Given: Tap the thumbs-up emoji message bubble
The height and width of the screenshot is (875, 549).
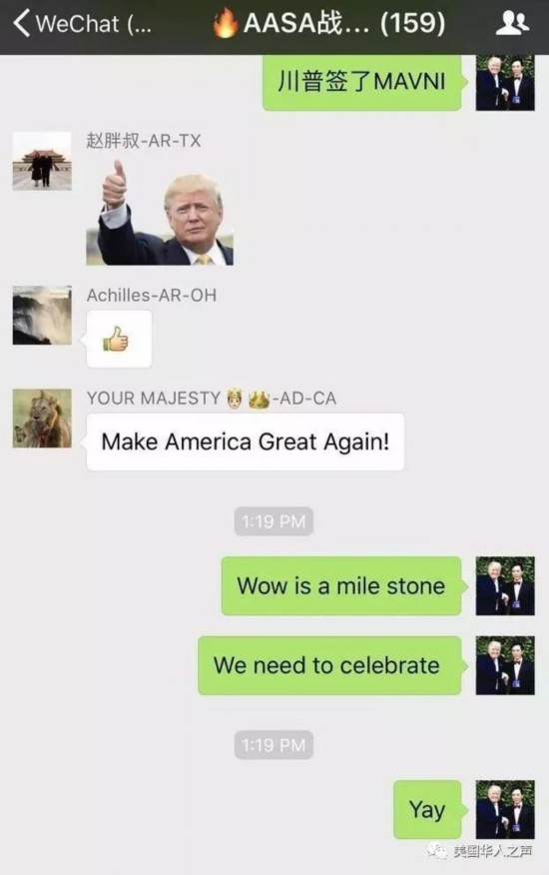Looking at the screenshot, I should tap(118, 340).
